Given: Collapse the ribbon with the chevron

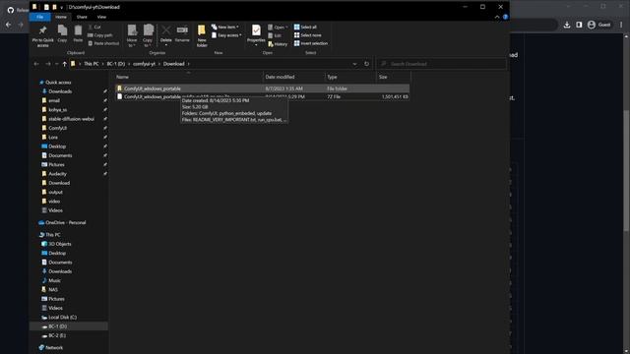Looking at the screenshot, I should [x=497, y=17].
